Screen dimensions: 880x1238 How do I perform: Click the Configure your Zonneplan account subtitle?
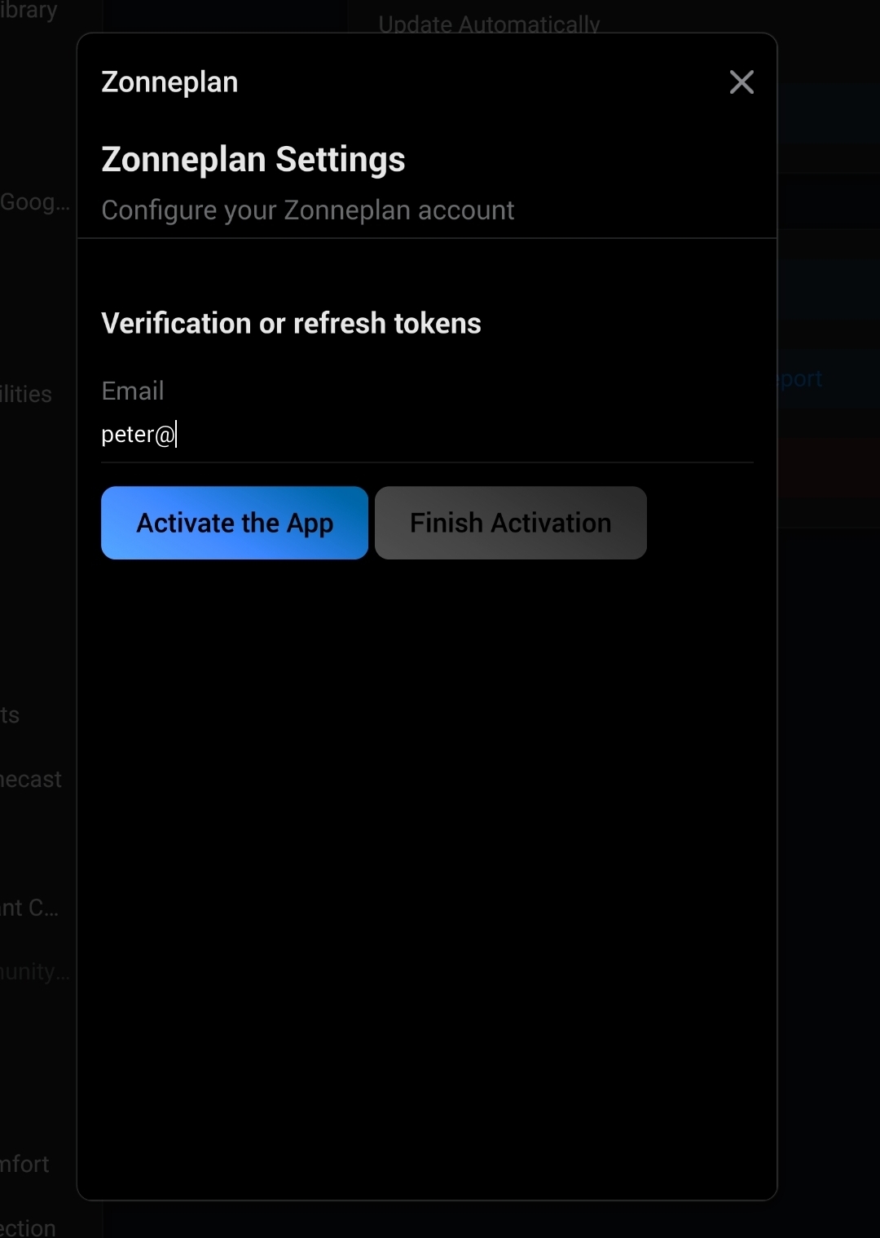point(307,210)
